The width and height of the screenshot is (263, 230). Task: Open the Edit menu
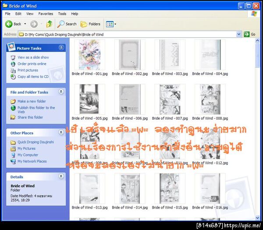[x=18, y=14]
